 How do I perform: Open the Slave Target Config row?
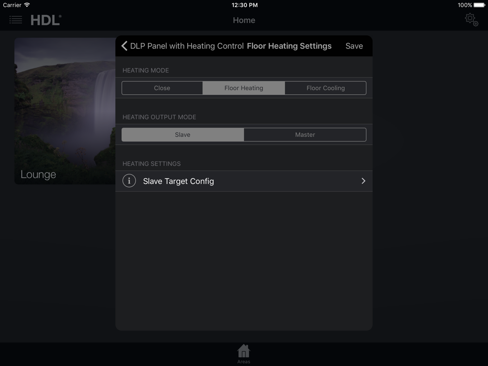244,181
